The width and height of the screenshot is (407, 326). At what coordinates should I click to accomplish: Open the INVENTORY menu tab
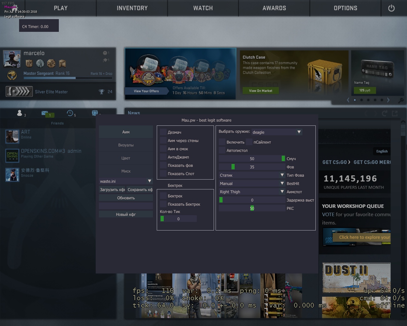point(132,8)
